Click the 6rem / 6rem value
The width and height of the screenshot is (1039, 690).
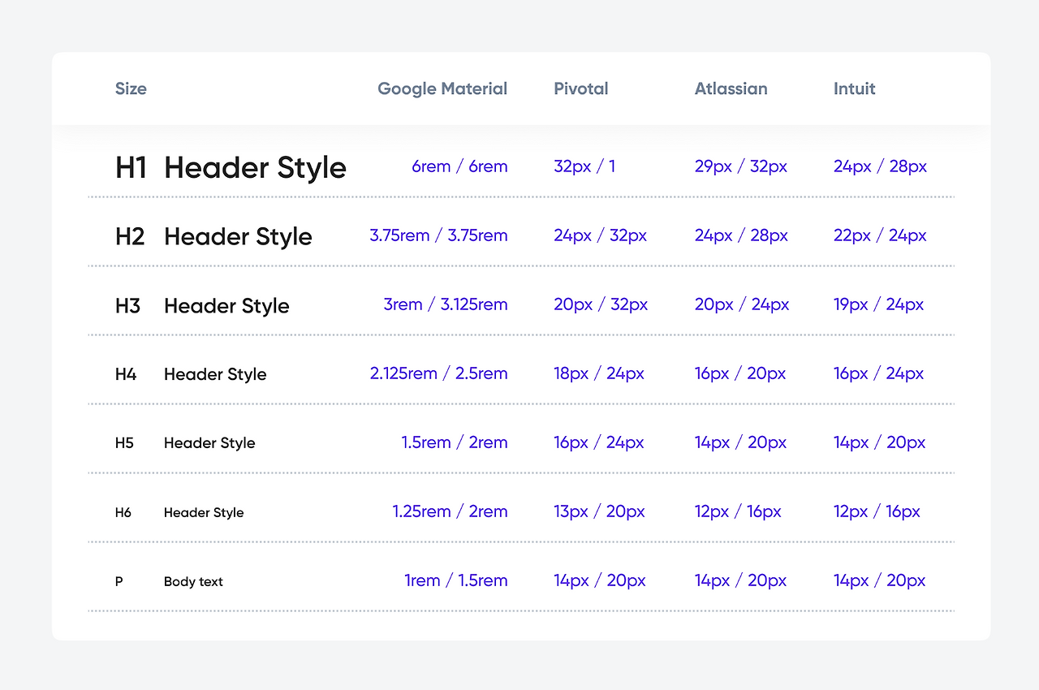[x=459, y=166]
